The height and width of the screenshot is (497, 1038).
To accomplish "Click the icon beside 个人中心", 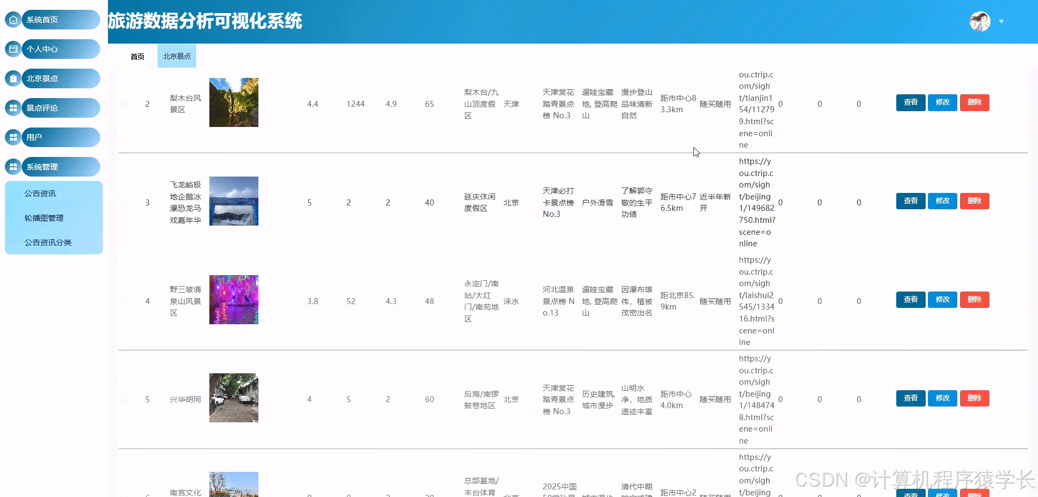I will coord(14,49).
